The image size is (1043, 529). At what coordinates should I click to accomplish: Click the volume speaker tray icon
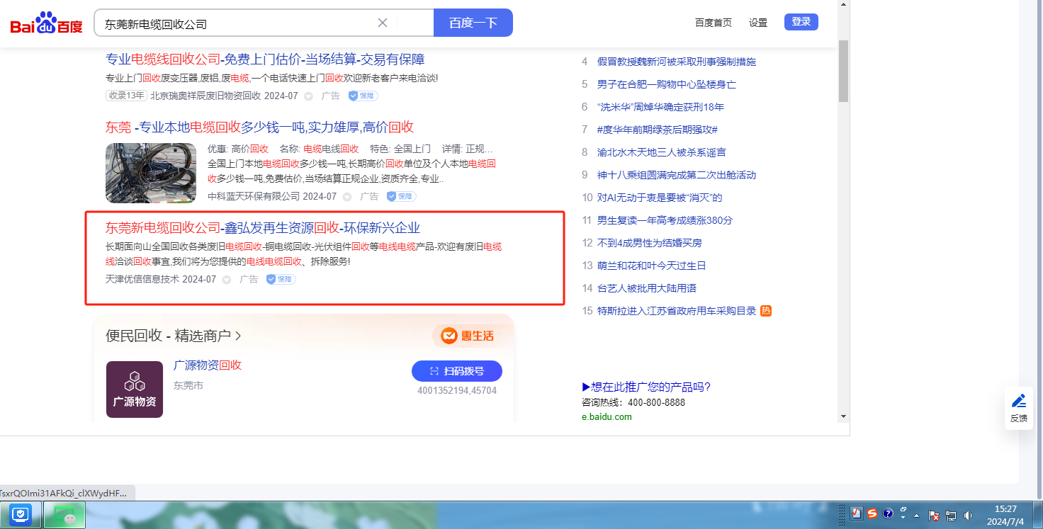[968, 516]
